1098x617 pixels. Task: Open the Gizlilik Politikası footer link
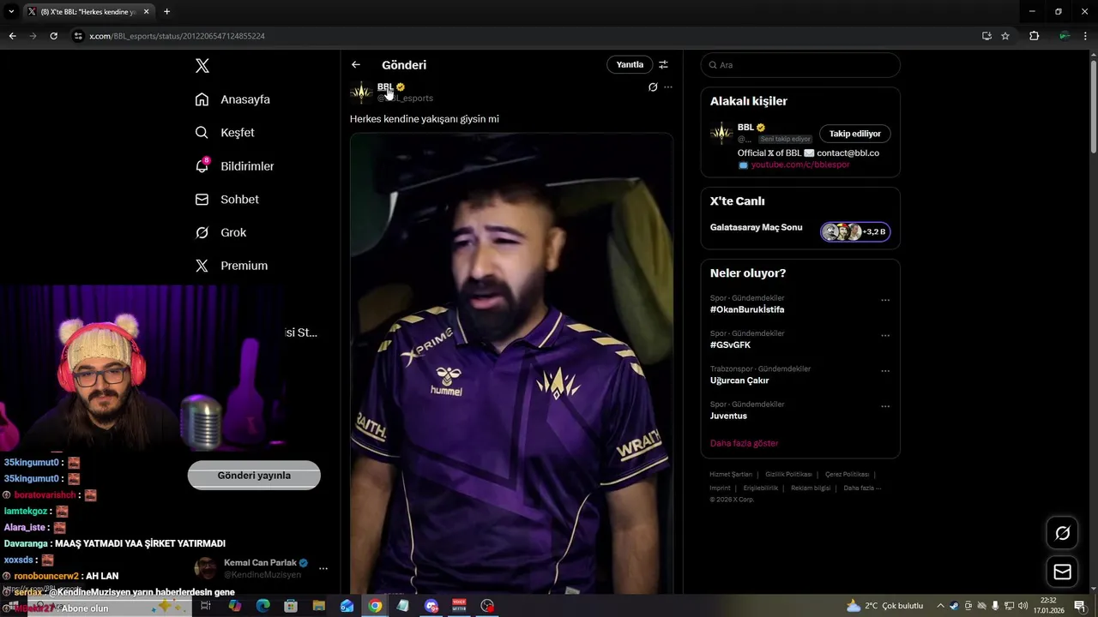pos(788,474)
